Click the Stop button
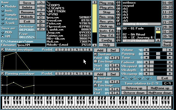 pyautogui.click(x=107, y=12)
